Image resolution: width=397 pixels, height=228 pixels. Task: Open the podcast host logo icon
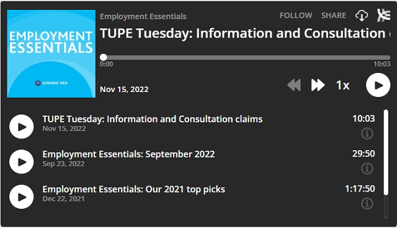(383, 15)
